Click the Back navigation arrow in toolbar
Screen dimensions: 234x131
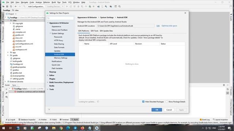16,7
